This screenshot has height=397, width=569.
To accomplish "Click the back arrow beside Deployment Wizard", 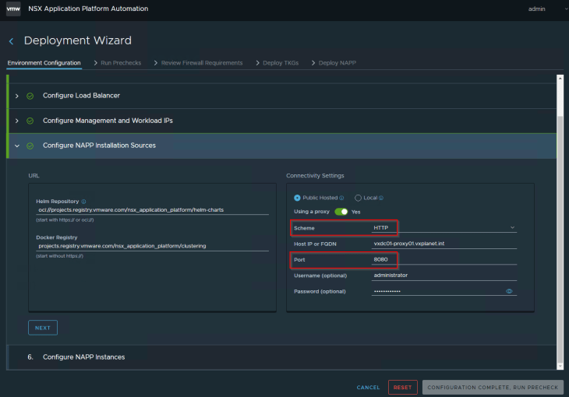I will tap(11, 41).
